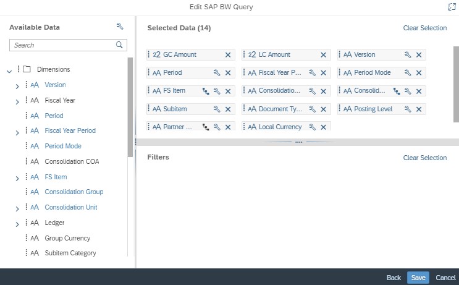Open the wrench settings for the Period chip
459x285 pixels.
[x=217, y=73]
